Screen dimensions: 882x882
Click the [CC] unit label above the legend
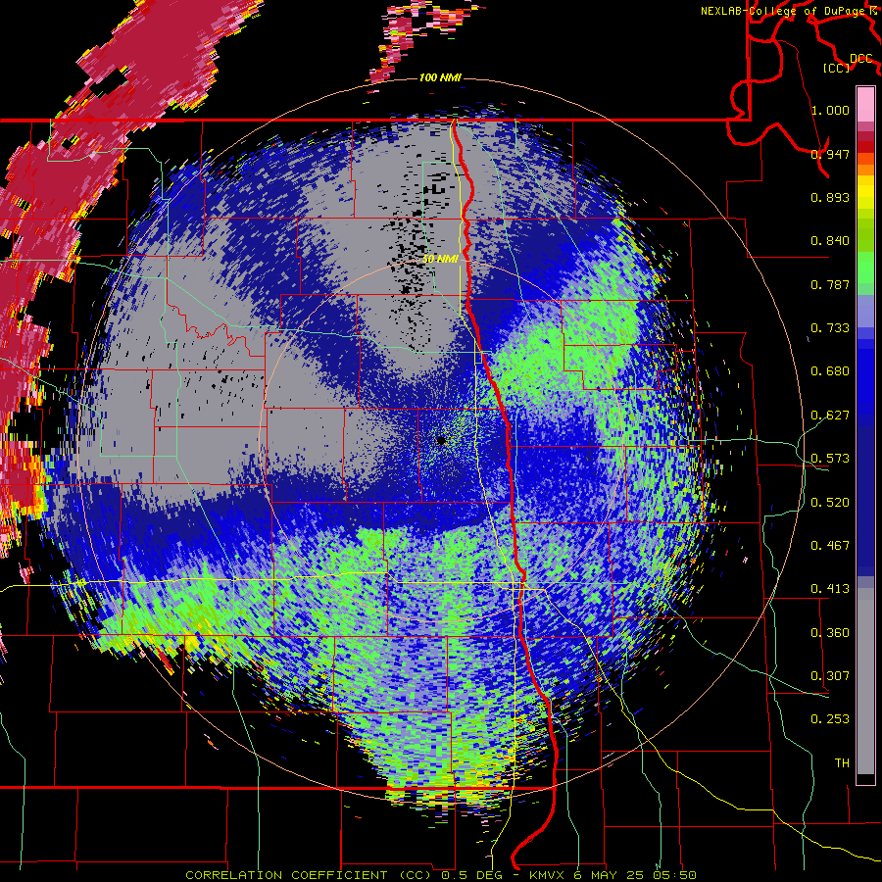click(836, 68)
